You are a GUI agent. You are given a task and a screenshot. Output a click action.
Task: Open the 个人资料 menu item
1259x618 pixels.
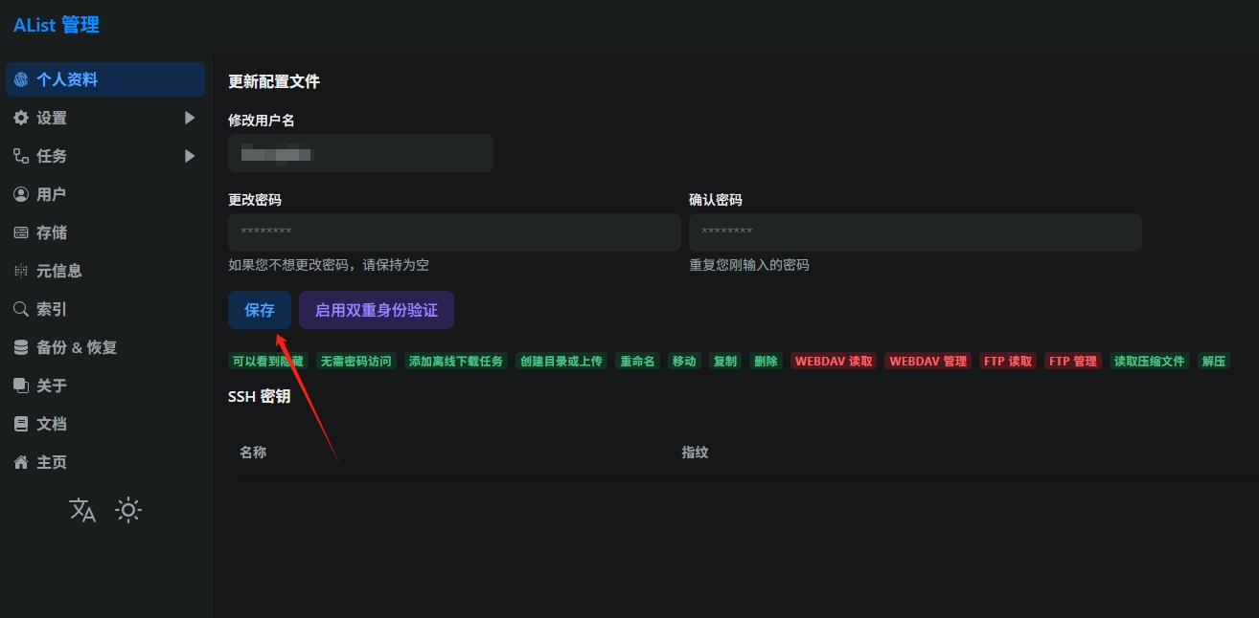click(105, 79)
